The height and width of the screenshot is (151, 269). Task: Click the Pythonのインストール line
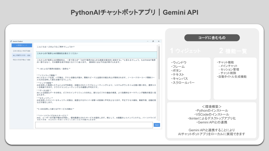pos(212,111)
